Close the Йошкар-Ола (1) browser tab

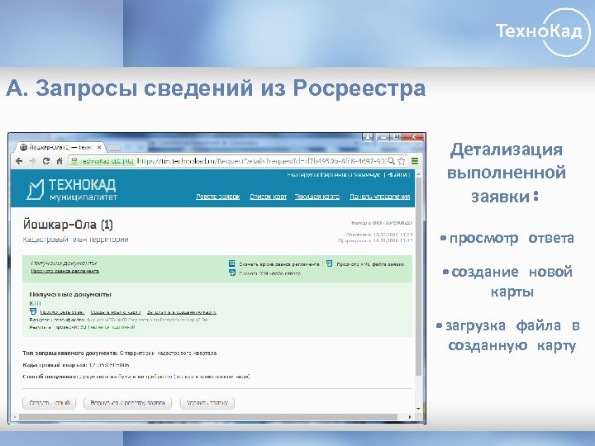pos(99,147)
